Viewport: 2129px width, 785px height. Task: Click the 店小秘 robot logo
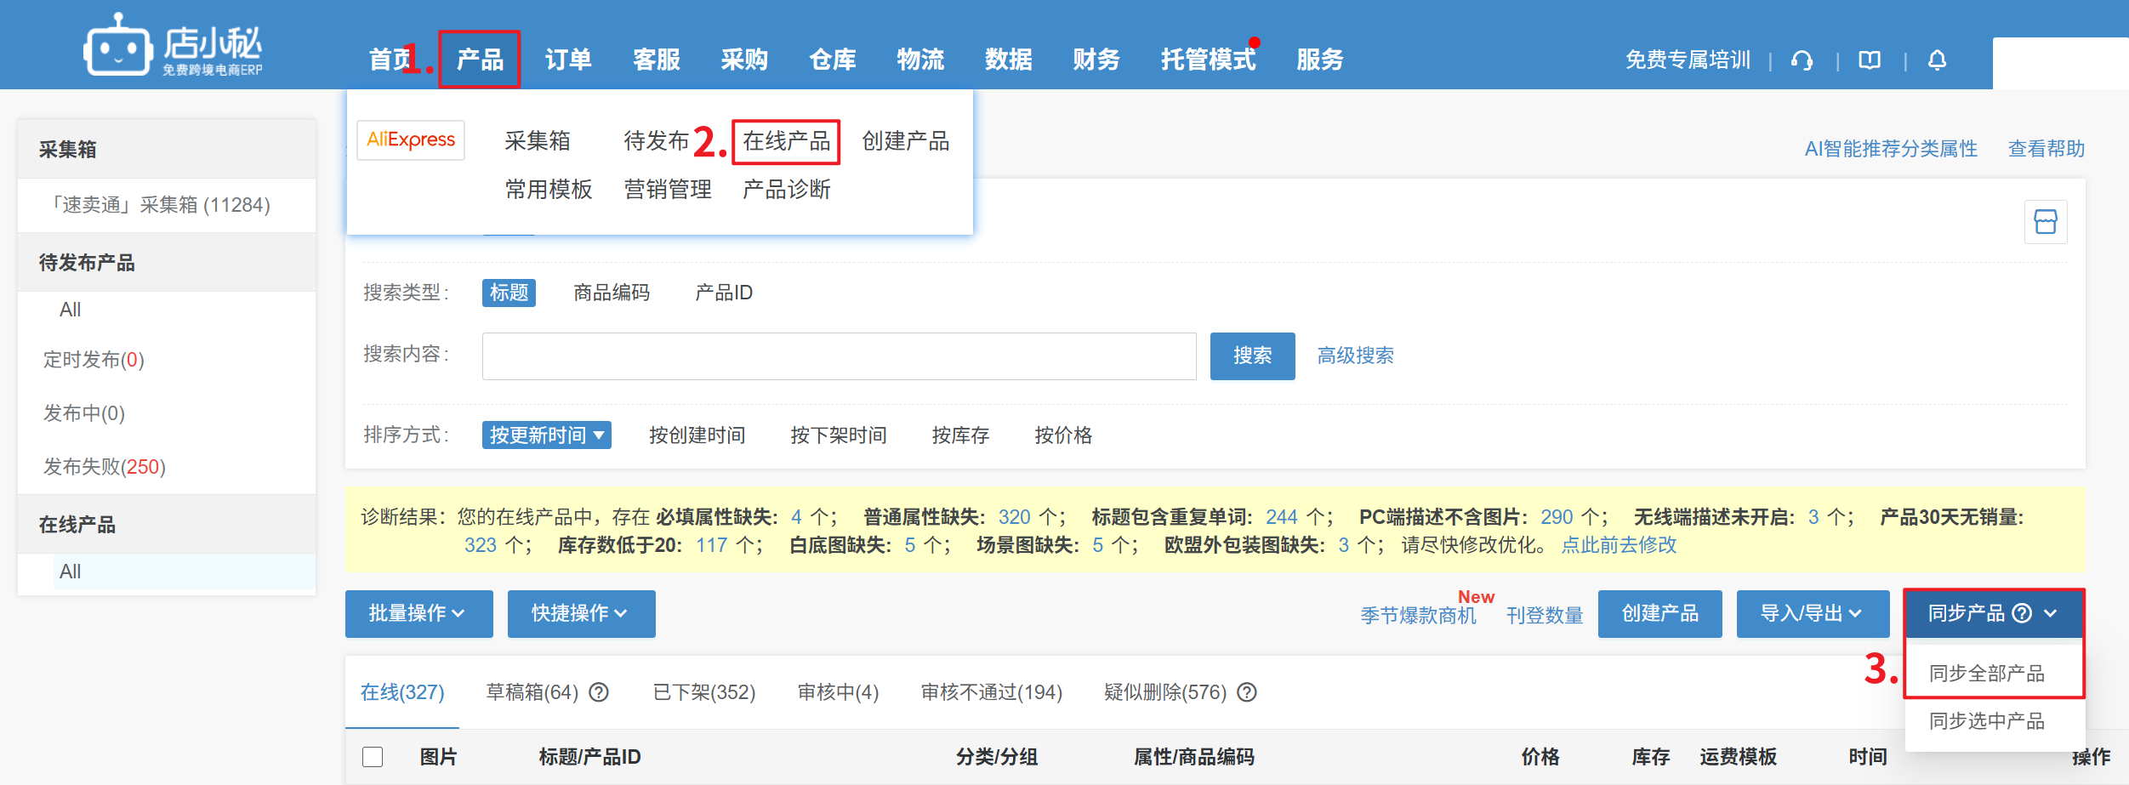point(117,47)
